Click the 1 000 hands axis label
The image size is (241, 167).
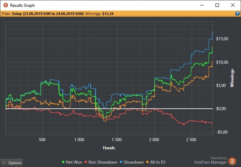click(79, 140)
